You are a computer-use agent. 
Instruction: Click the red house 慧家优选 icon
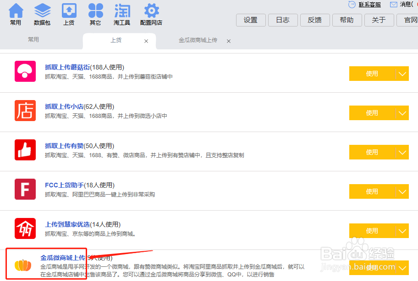25,228
